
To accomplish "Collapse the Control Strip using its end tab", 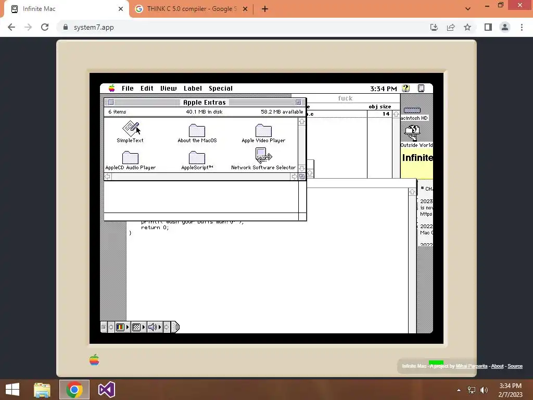I will (x=175, y=327).
